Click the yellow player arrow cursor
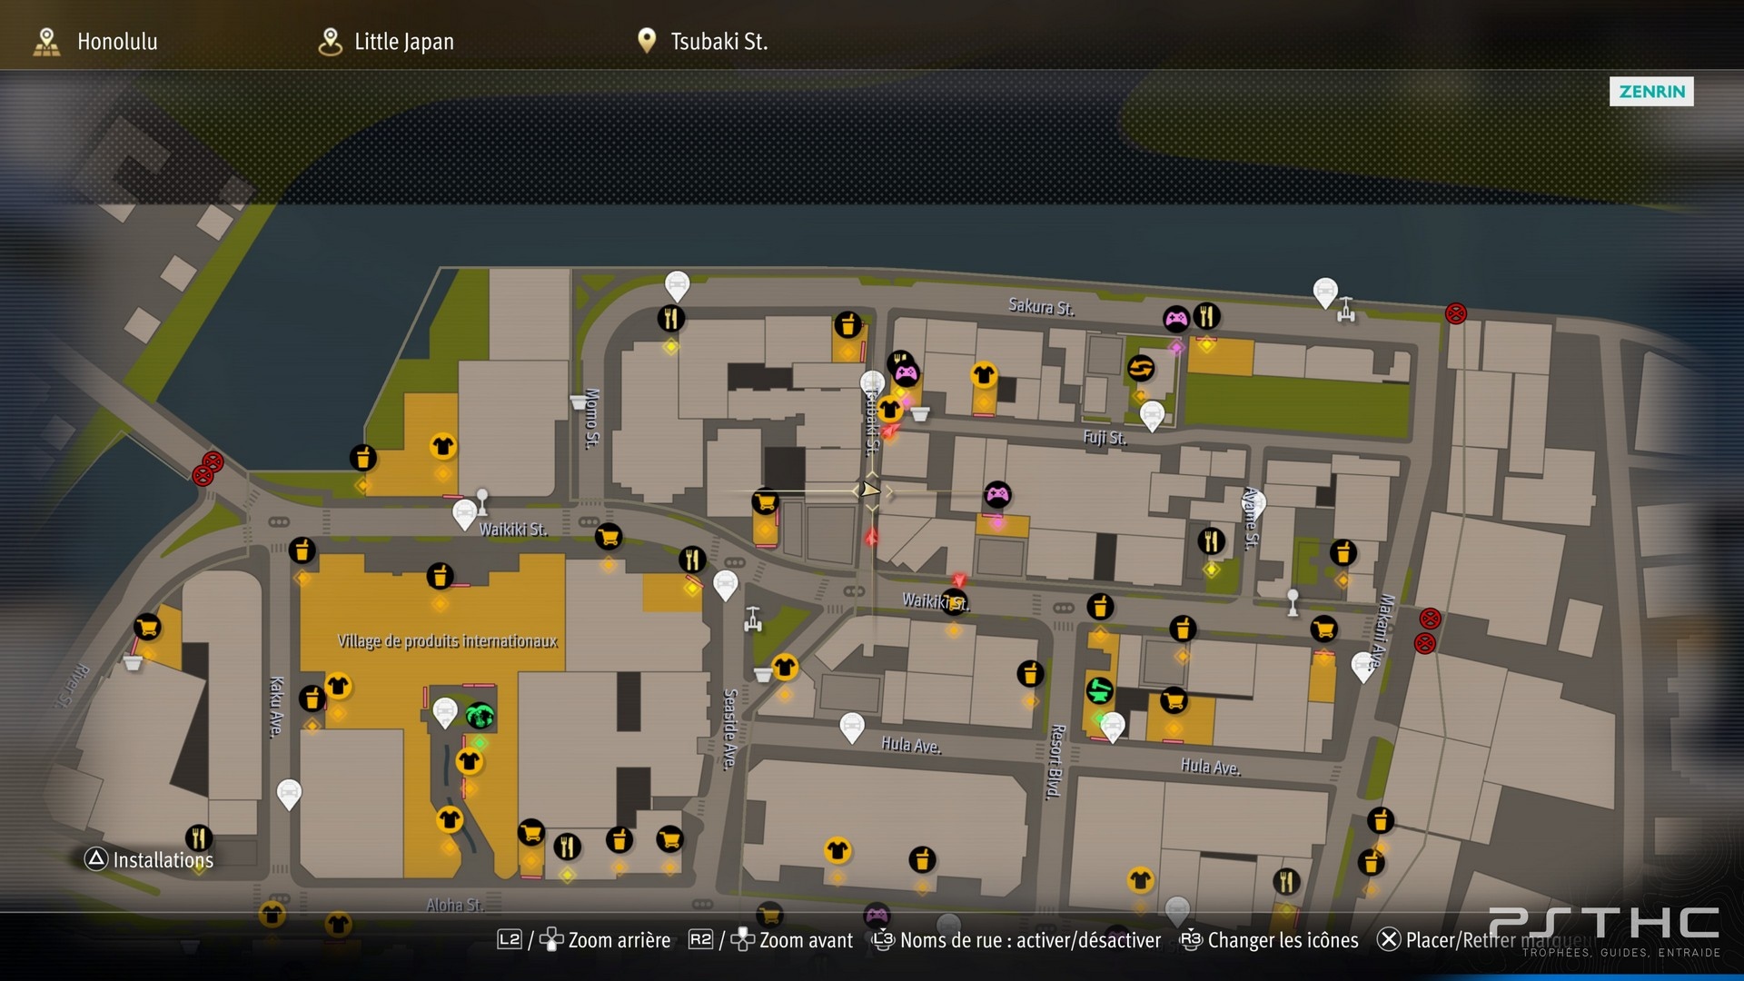Screen dimensions: 1744x981 click(870, 490)
